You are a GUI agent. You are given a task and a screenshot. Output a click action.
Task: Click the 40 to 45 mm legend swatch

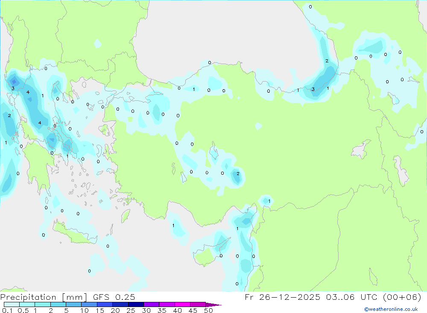[182, 304]
